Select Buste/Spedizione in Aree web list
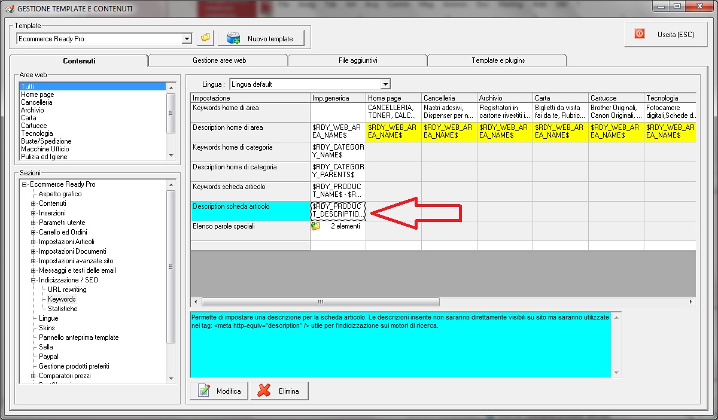 pyautogui.click(x=92, y=141)
